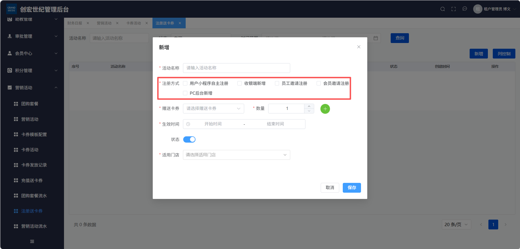Screen dimensions: 520x249
Task: Click the tenant avatar icon in top right
Action: [x=477, y=9]
